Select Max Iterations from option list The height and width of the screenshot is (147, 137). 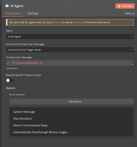click(23, 118)
